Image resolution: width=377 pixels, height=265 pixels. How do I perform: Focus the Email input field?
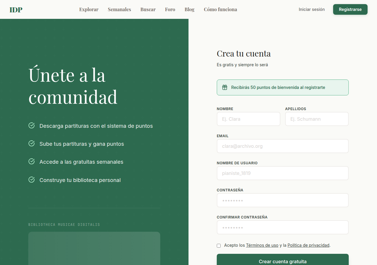tap(283, 146)
